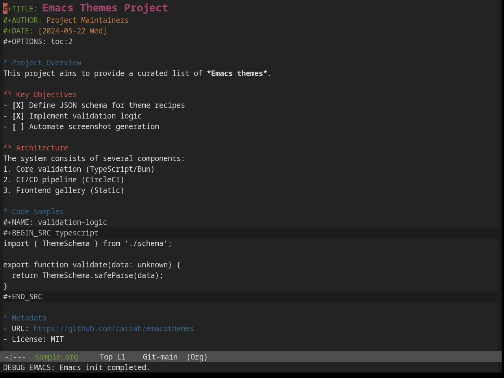Click the lone closing brace code line
Image resolution: width=504 pixels, height=378 pixels.
click(6, 286)
